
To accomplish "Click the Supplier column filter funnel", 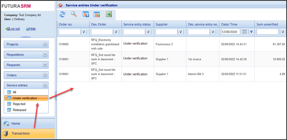I will [x=181, y=32].
